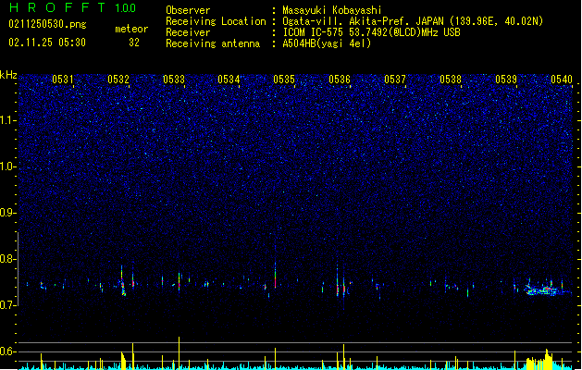Click the 0536 time marker
The height and width of the screenshot is (370, 582).
340,79
